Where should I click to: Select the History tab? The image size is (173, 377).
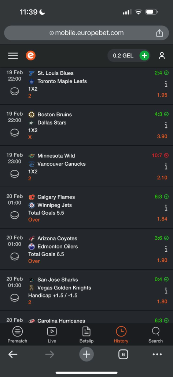[x=121, y=335]
